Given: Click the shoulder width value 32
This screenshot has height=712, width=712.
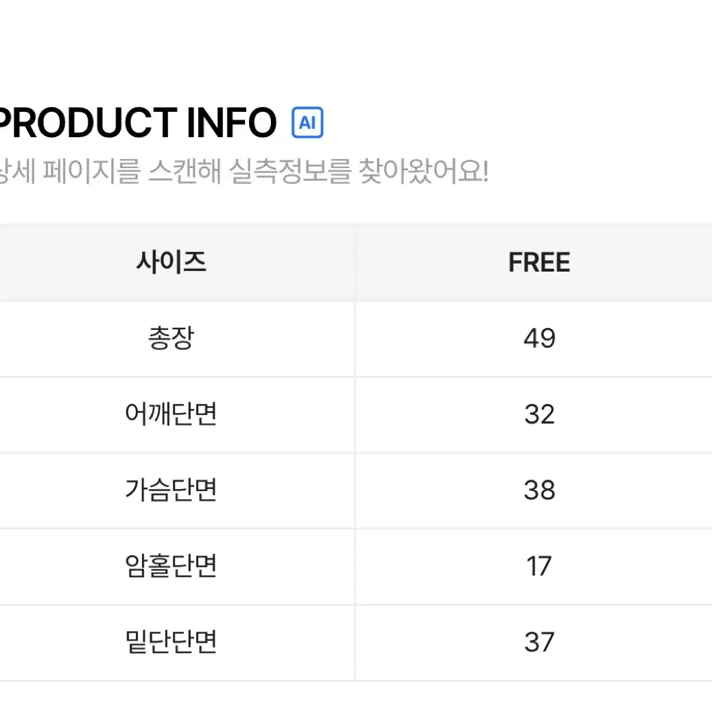Looking at the screenshot, I should 539,414.
